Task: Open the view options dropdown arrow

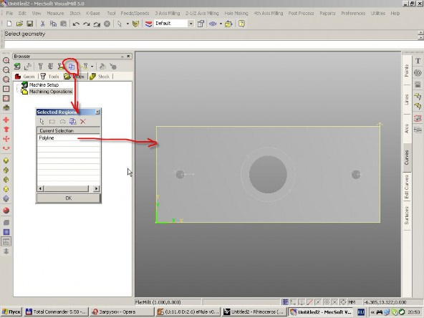Action: pos(221,24)
